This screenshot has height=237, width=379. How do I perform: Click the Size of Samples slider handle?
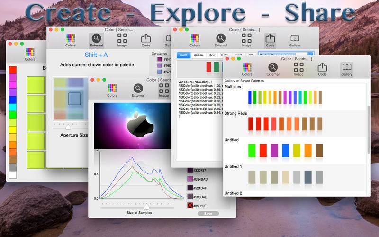tap(146, 207)
